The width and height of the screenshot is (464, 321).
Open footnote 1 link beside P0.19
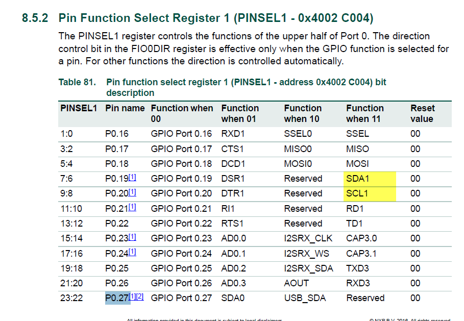click(132, 178)
